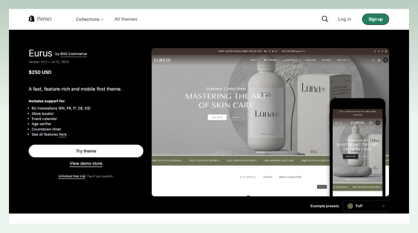Open the Example presets Puff dropdown
Image resolution: width=418 pixels, height=233 pixels.
coord(366,206)
